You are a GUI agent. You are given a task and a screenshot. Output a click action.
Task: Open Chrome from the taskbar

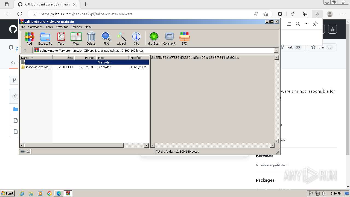(49, 193)
